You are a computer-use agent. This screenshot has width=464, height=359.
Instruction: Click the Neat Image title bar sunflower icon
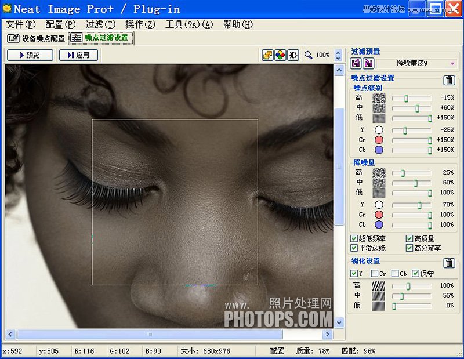(7, 8)
